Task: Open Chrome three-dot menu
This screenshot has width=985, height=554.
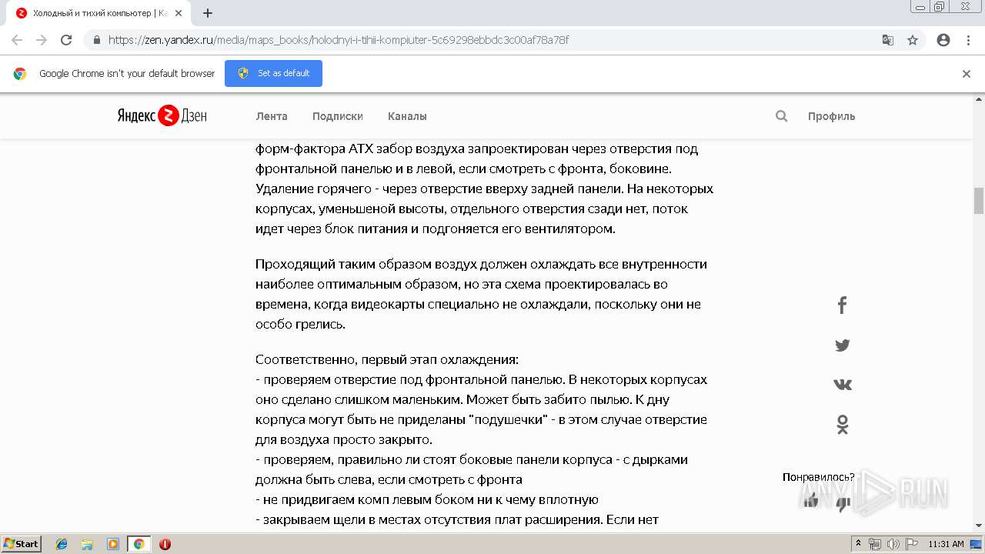Action: click(x=968, y=40)
